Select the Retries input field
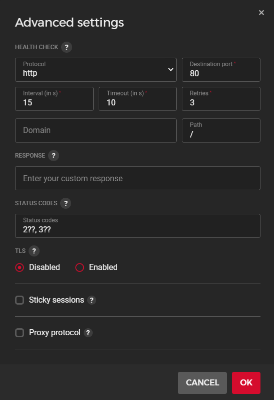 pos(221,99)
